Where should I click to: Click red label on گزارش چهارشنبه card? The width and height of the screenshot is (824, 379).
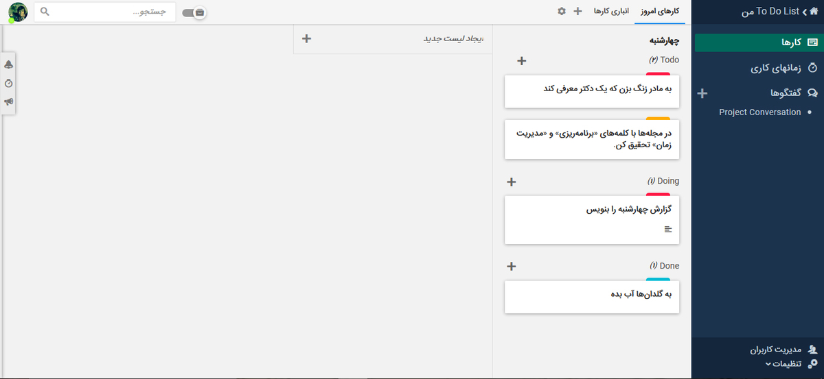[x=658, y=195]
